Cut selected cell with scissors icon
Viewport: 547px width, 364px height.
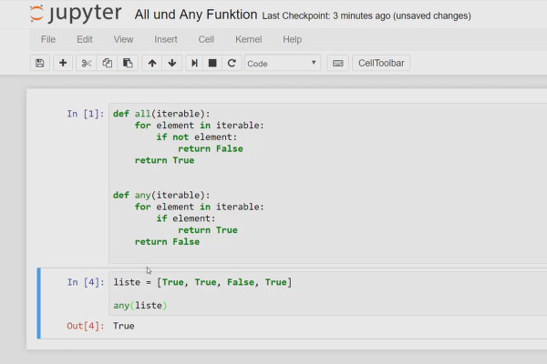87,63
